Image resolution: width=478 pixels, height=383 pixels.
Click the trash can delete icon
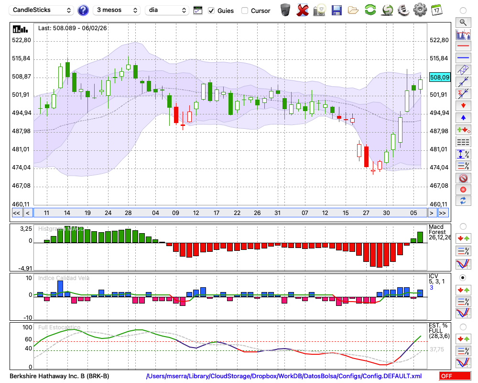(285, 10)
